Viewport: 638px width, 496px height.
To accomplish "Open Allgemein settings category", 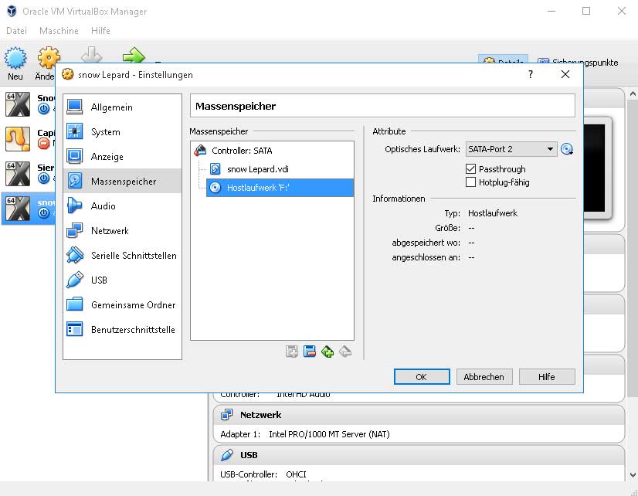I will click(x=122, y=107).
